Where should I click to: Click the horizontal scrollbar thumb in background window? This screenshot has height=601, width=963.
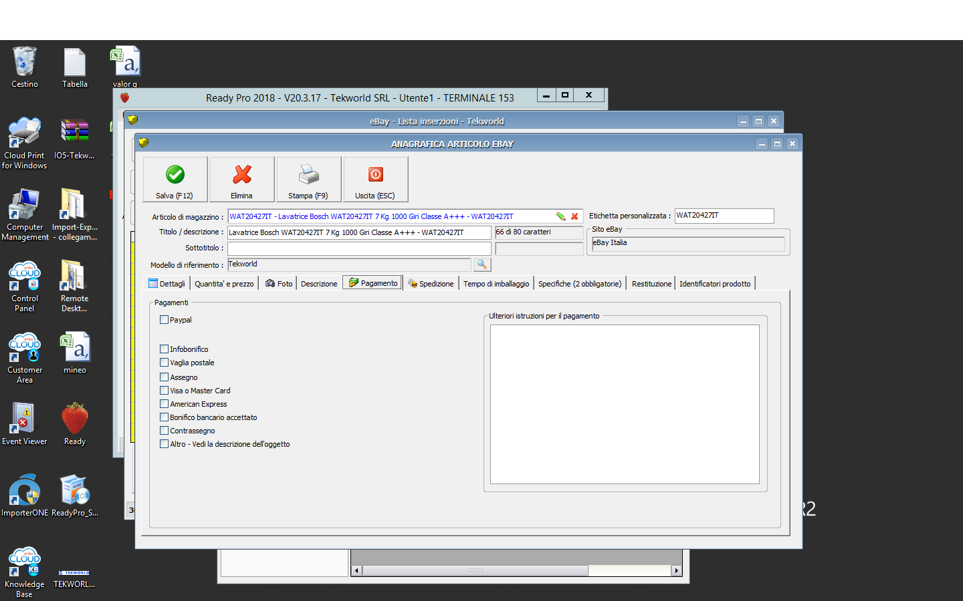pos(475,571)
